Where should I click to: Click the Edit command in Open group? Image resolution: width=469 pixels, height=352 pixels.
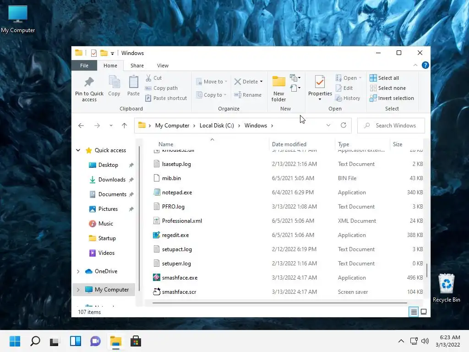point(344,88)
